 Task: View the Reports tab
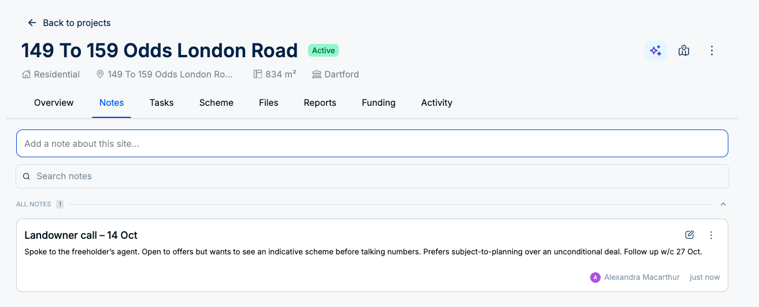[320, 103]
